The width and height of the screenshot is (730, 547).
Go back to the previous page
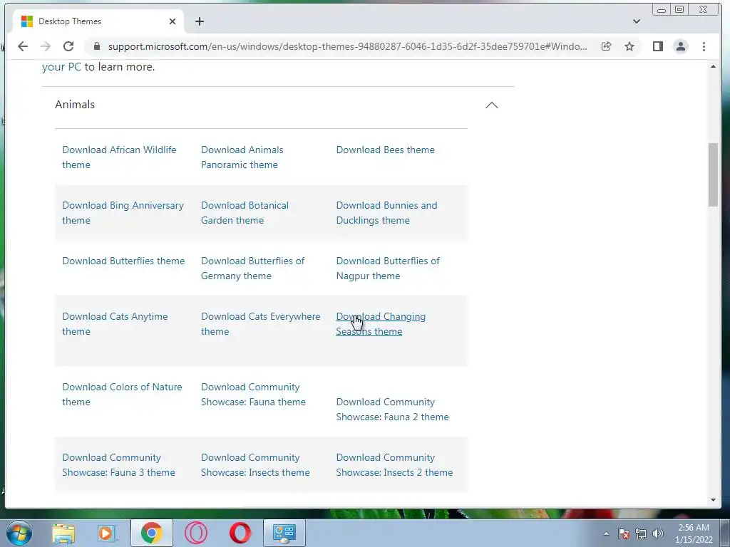pyautogui.click(x=22, y=46)
